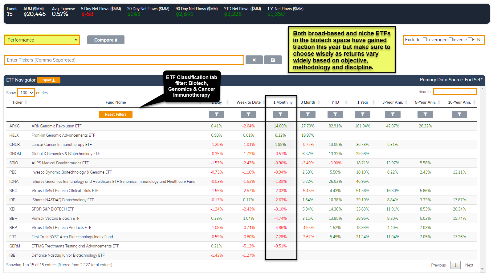Save tickers with the floppy disk button
Image resolution: width=493 pixels, height=273 pixels.
point(273,60)
